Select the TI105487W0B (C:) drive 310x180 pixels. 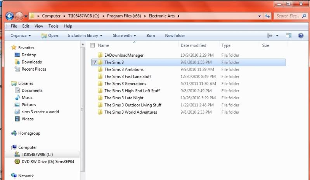click(37, 154)
